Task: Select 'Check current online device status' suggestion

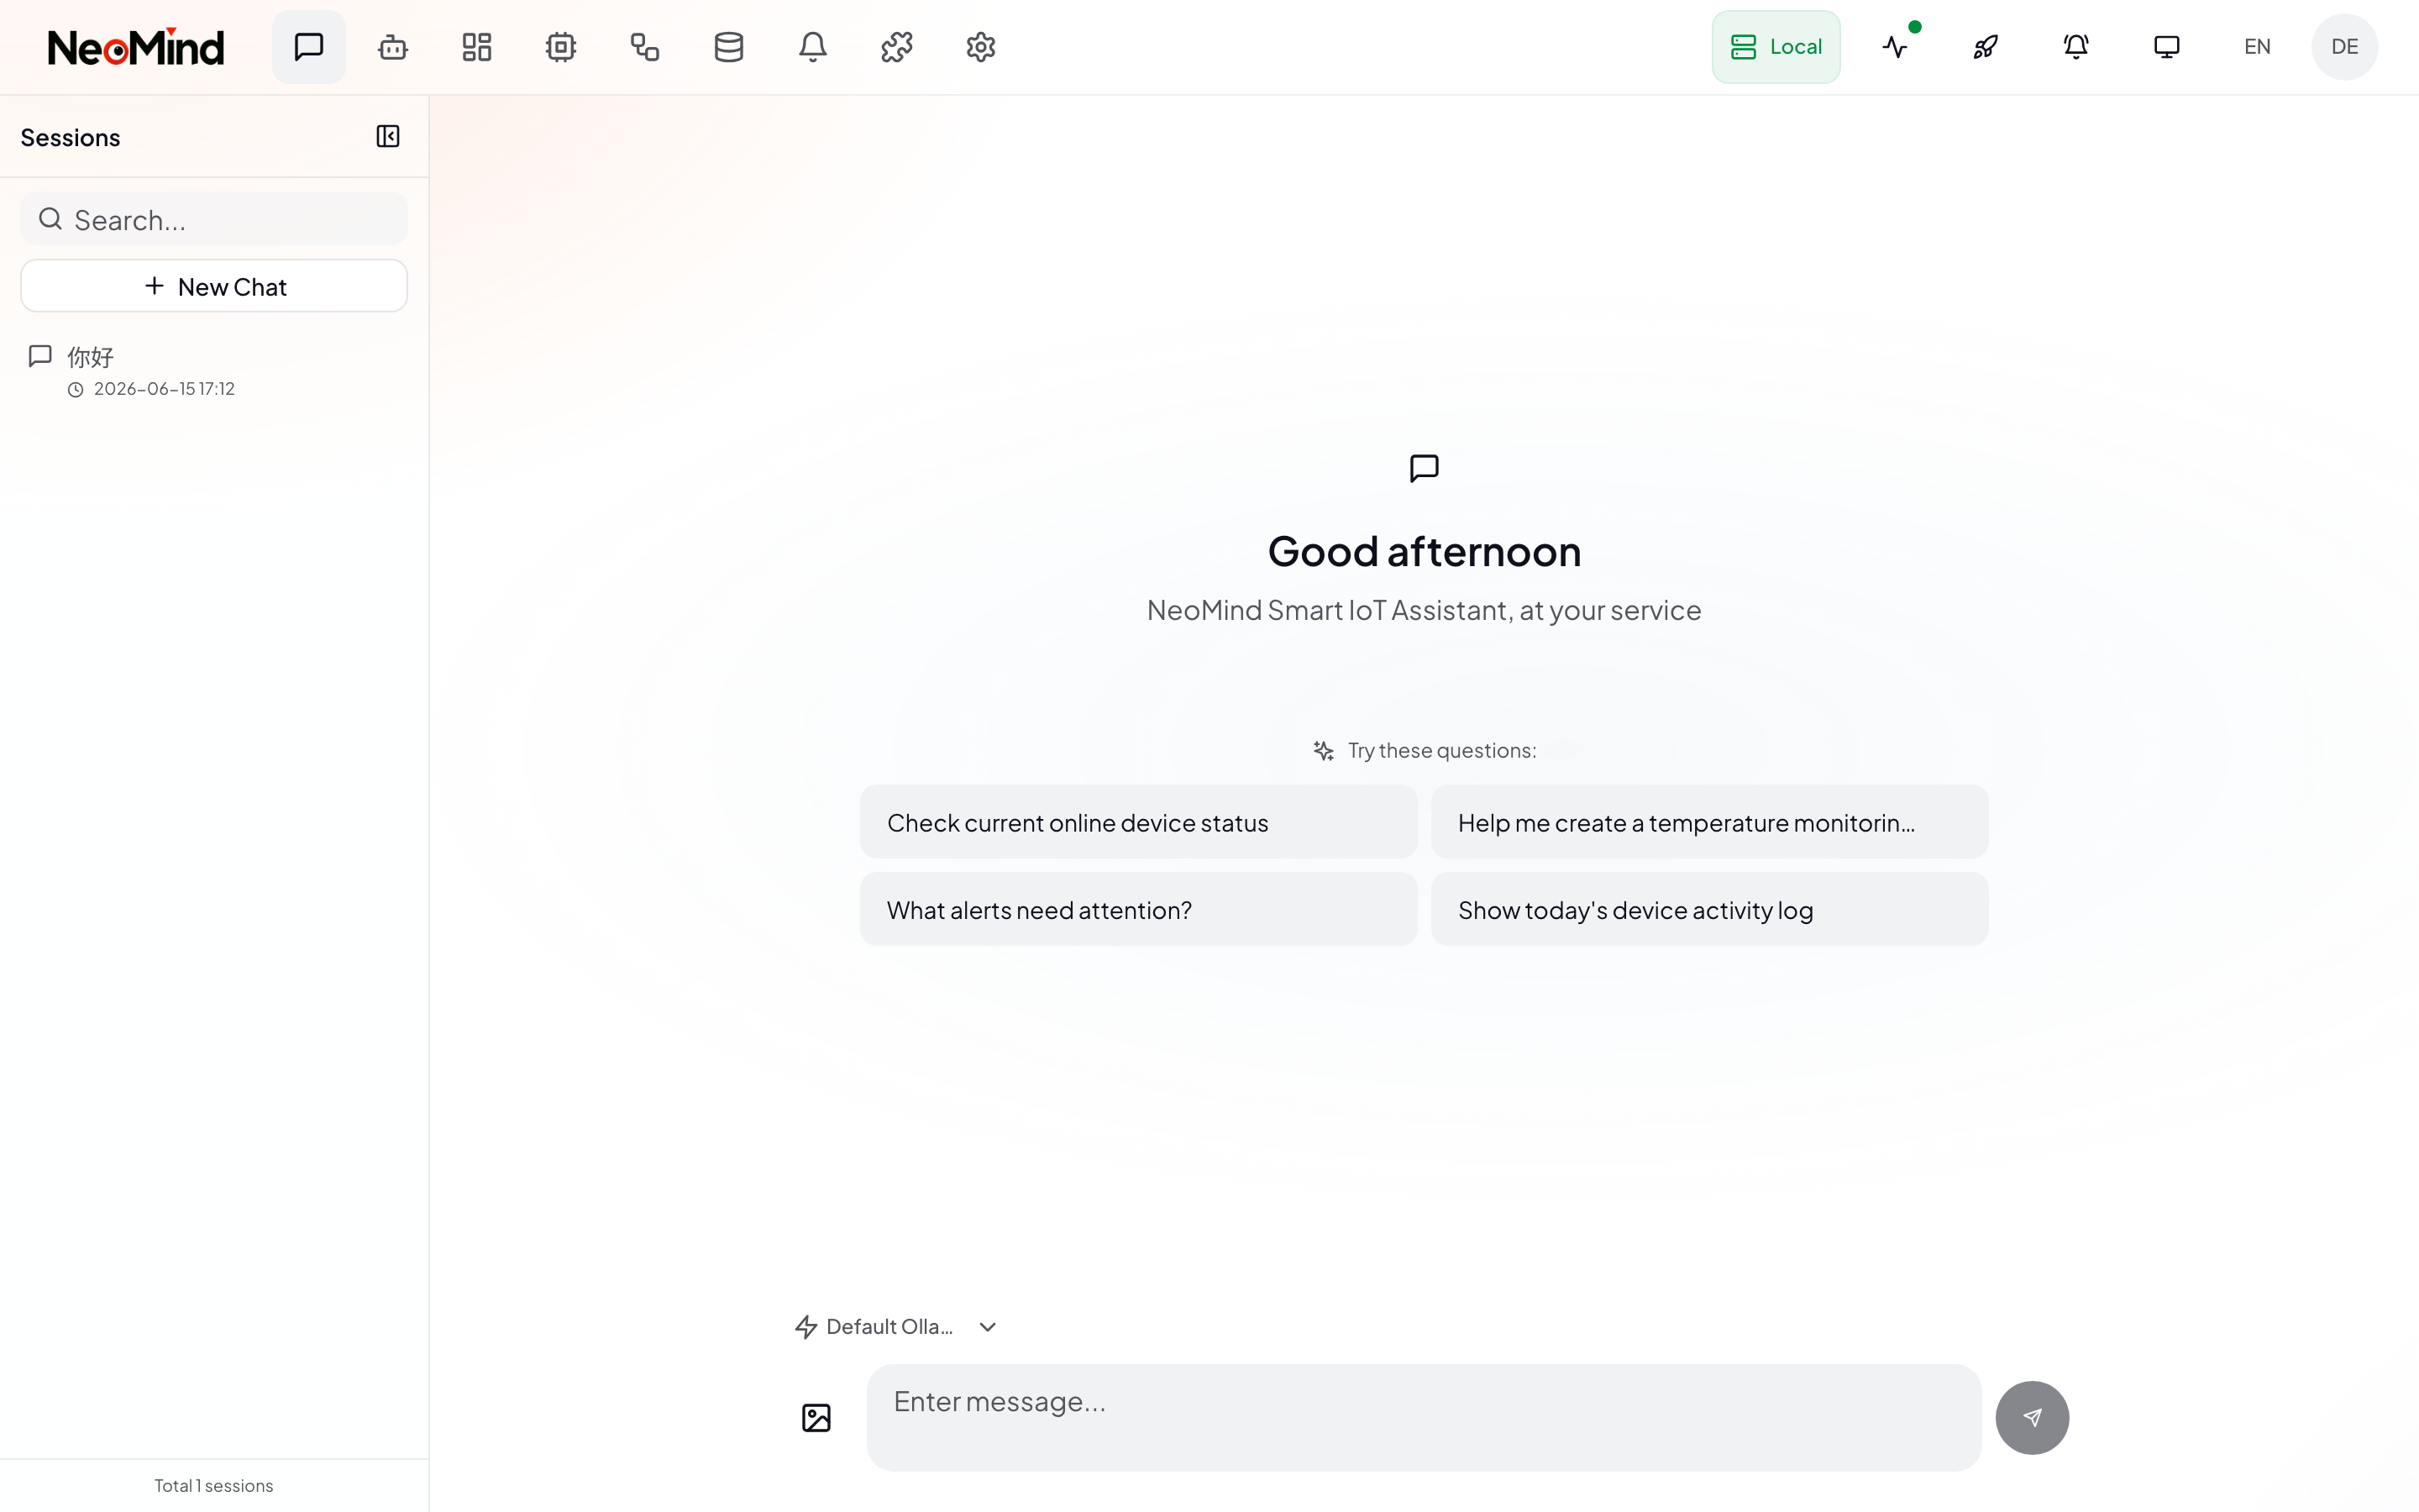Action: [1139, 822]
